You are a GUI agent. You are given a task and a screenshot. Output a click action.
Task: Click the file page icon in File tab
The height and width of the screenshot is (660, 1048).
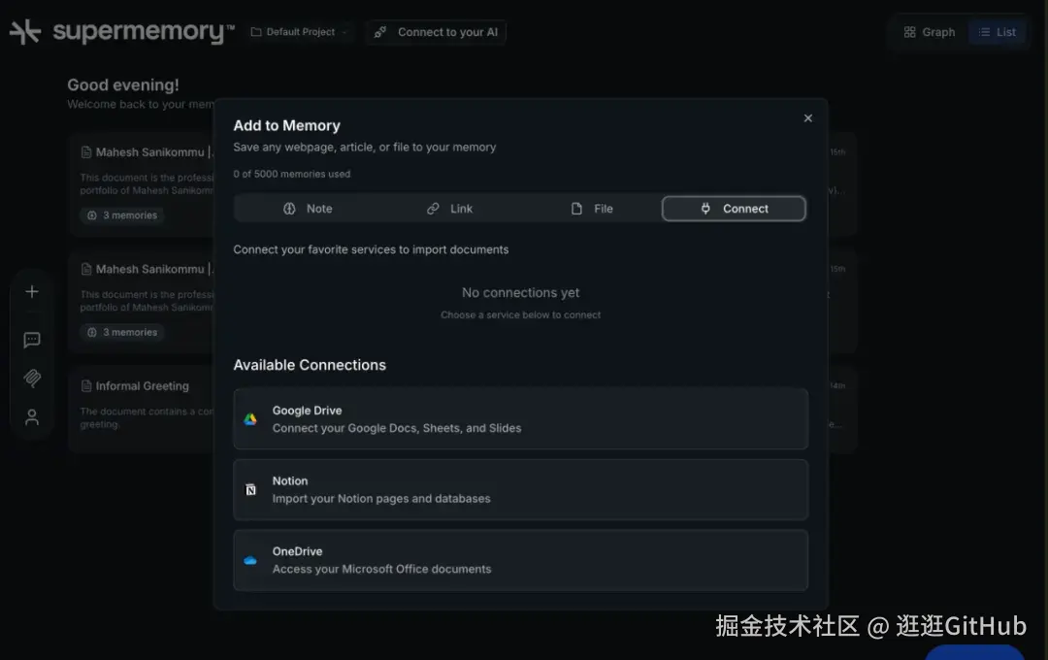click(576, 209)
